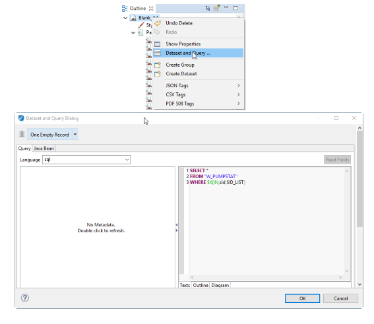Click the Create Group icon

coord(158,65)
